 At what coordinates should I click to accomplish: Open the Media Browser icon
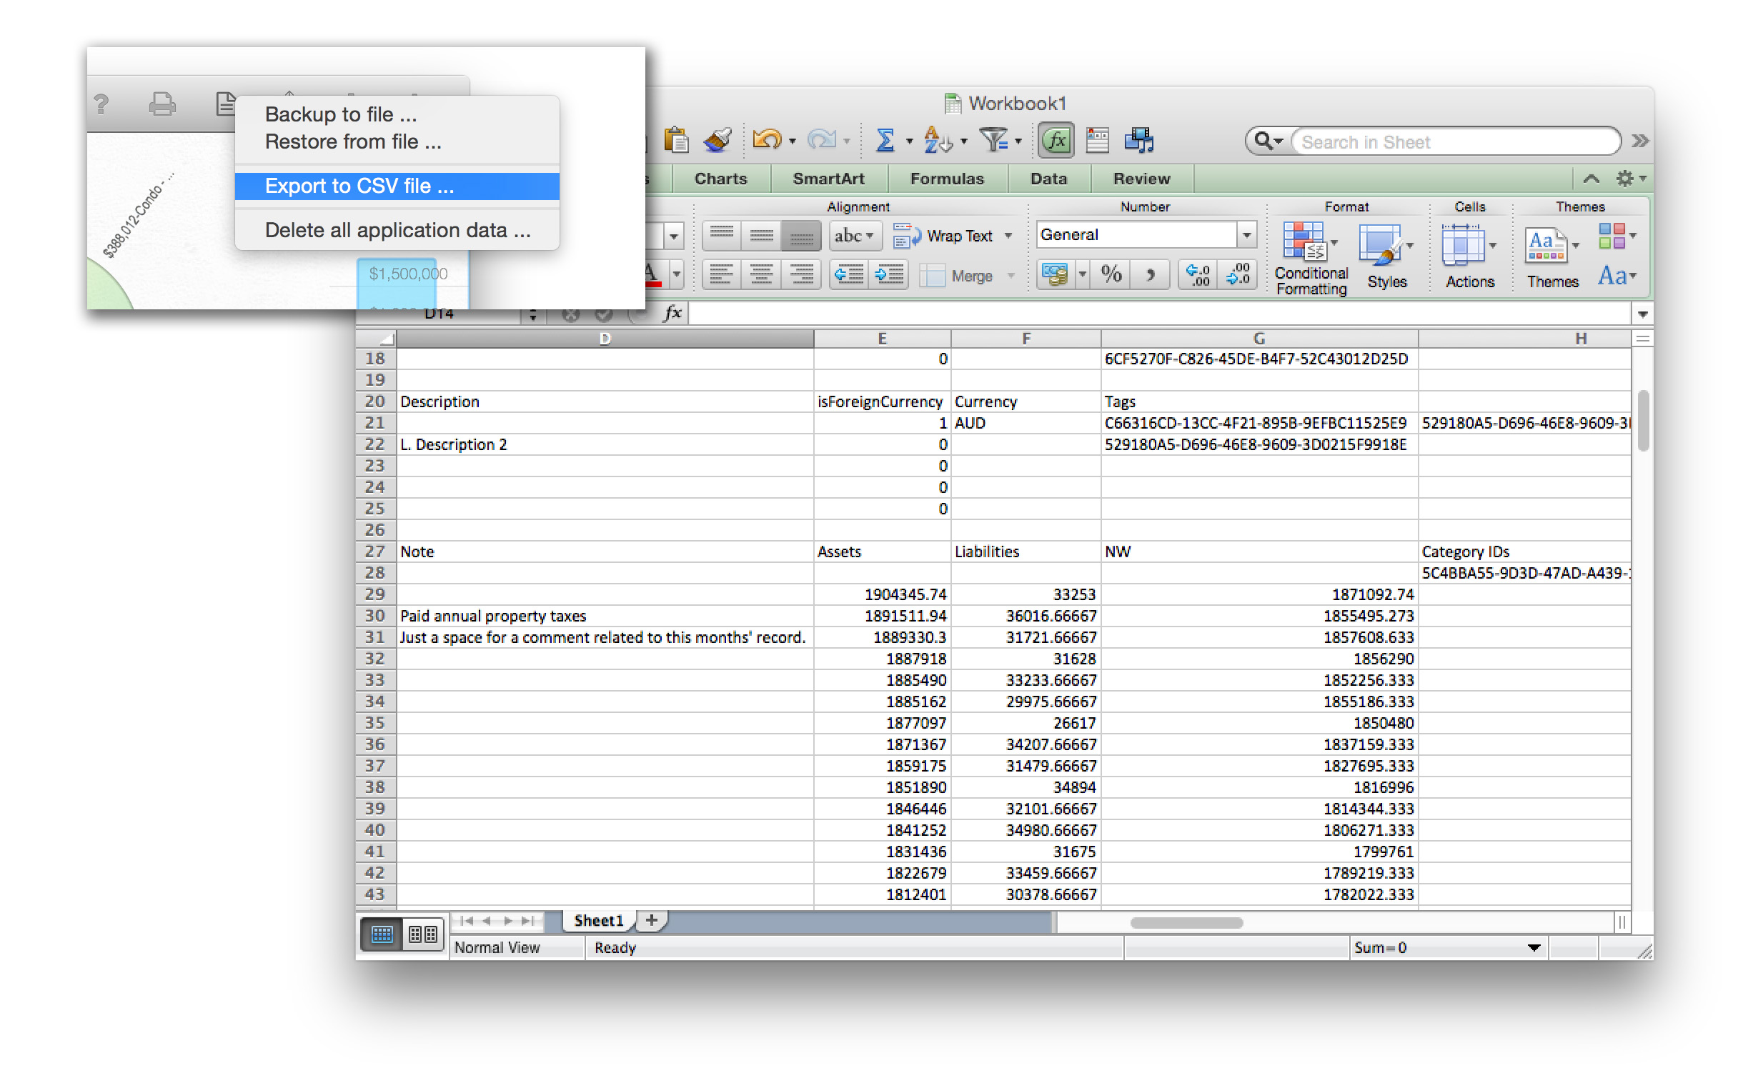[1139, 140]
